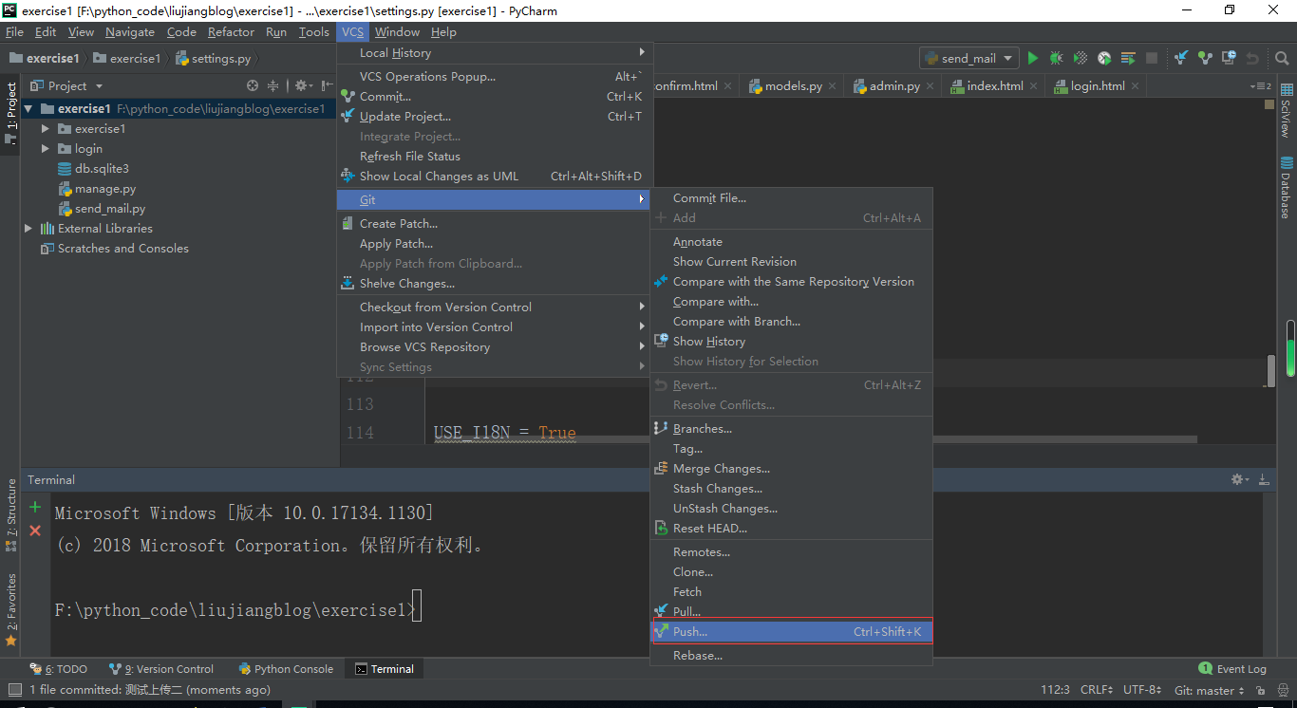This screenshot has width=1297, height=708.
Task: Open the 6: TODO tool window
Action: point(59,669)
